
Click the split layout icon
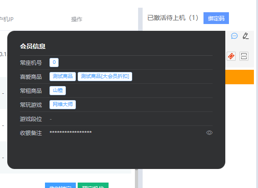(244, 56)
